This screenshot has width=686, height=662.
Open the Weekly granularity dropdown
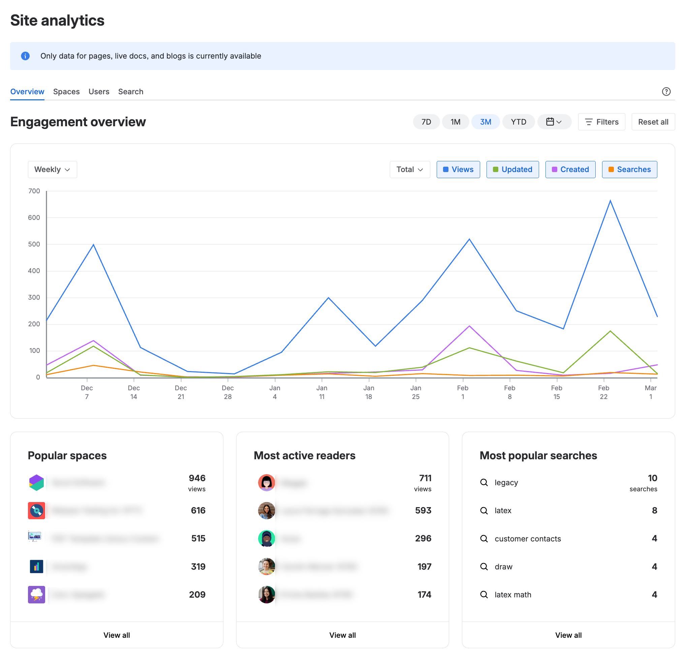[x=52, y=169]
